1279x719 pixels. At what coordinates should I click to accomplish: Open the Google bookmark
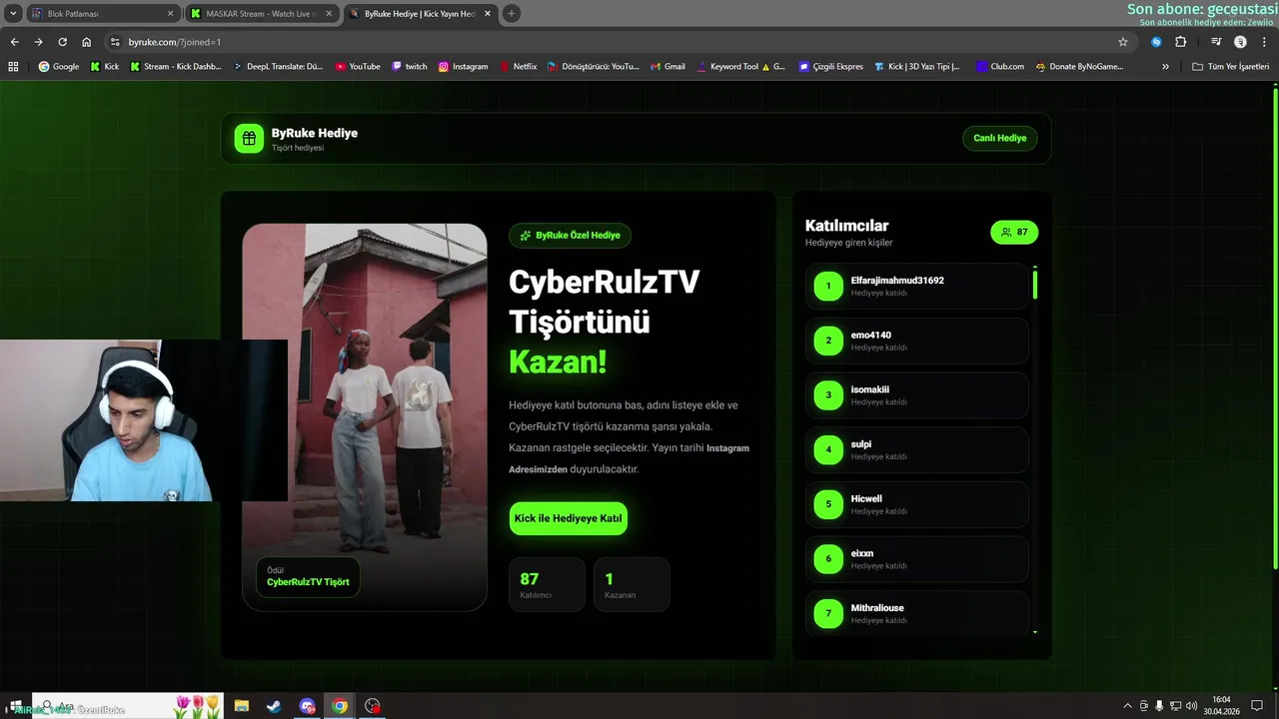click(x=59, y=67)
